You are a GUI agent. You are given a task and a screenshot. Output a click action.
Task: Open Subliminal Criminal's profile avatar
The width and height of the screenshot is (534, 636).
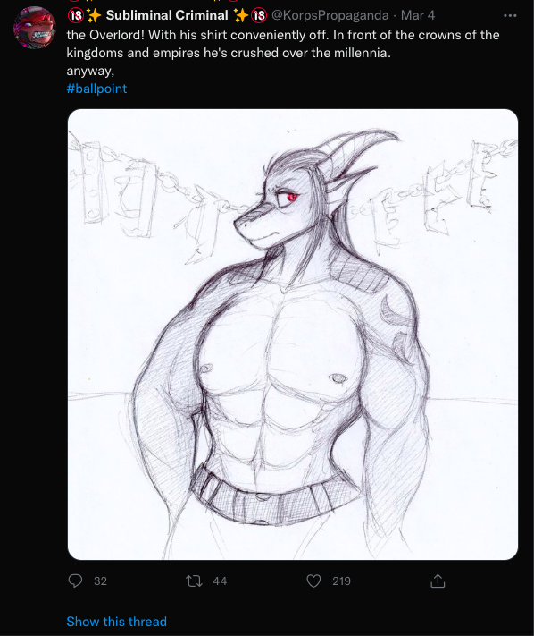(x=35, y=28)
